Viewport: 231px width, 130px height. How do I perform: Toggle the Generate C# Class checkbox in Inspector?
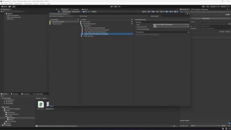point(201,22)
